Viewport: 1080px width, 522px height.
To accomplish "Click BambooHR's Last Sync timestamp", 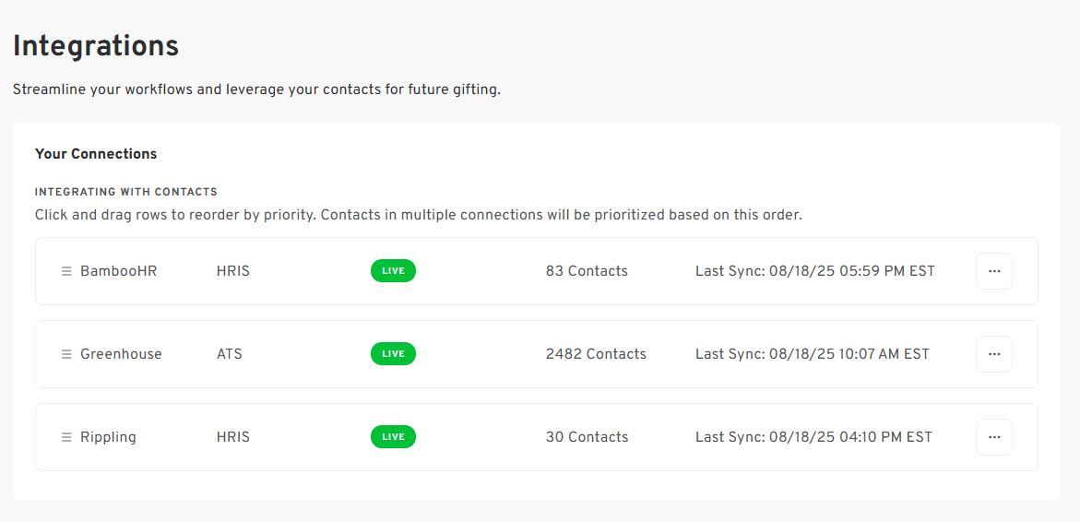I will click(x=814, y=271).
